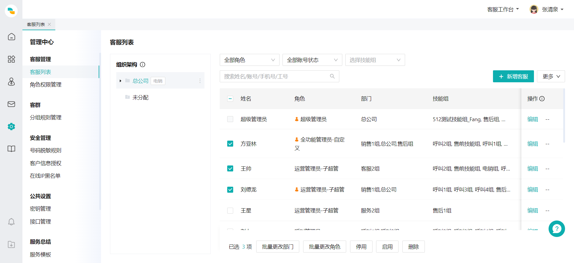Click 编辑 for 方亚林 row
The height and width of the screenshot is (263, 574).
532,144
